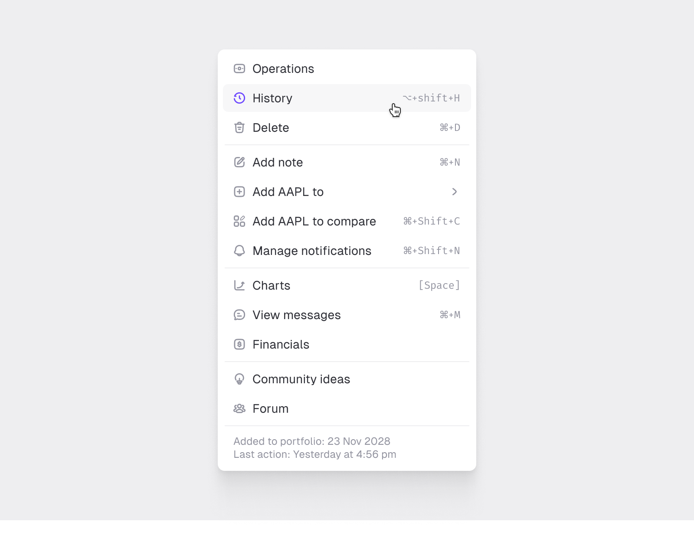Click the Financials dollar icon
Screen dimensions: 694x535
point(239,344)
